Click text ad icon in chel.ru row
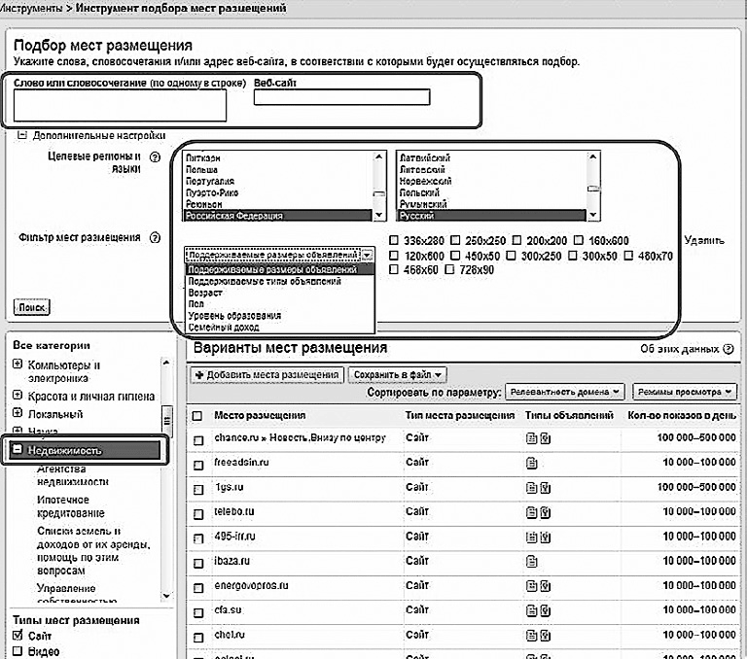 coord(532,636)
